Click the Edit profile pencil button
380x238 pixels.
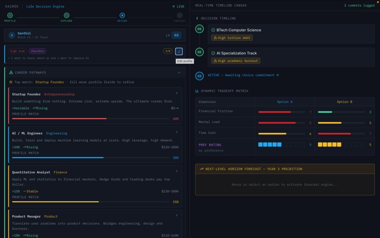pyautogui.click(x=179, y=51)
